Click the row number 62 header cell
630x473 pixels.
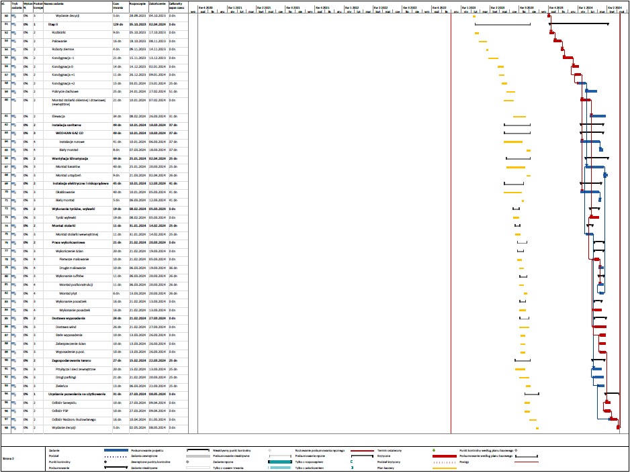(x=5, y=125)
